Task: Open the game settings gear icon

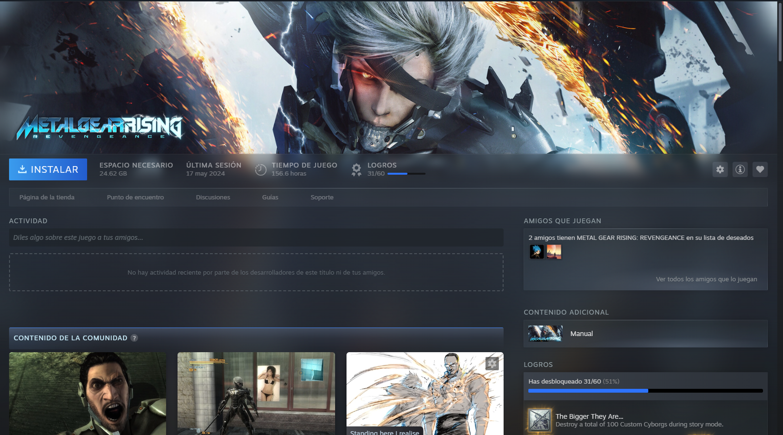Action: pos(720,169)
